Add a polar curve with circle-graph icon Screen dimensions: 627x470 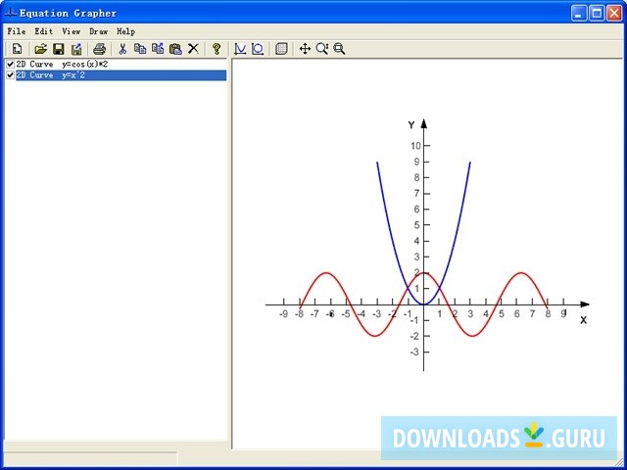coord(258,49)
